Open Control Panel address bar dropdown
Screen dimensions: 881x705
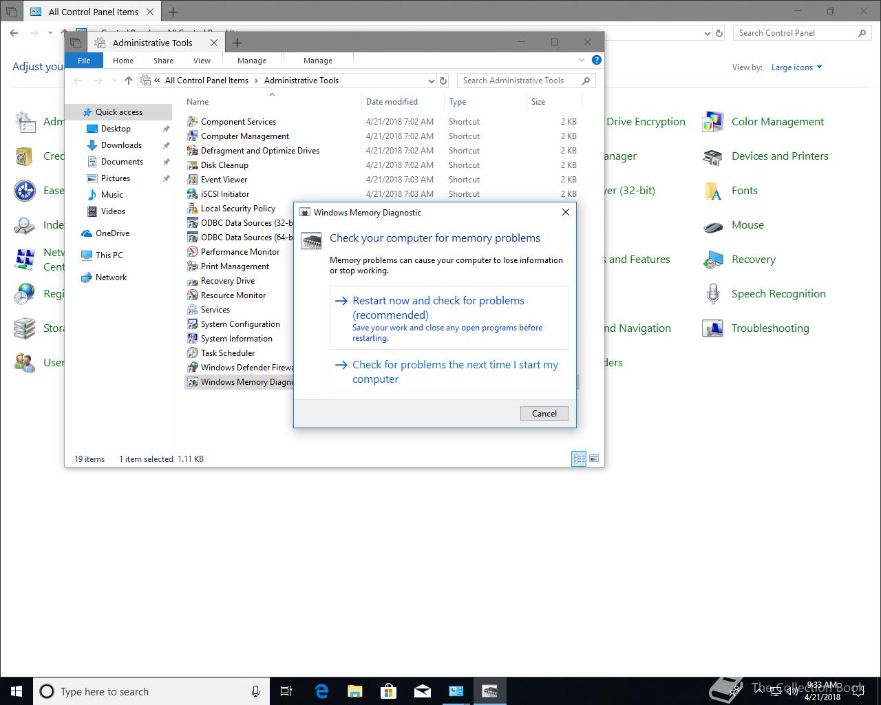(708, 33)
